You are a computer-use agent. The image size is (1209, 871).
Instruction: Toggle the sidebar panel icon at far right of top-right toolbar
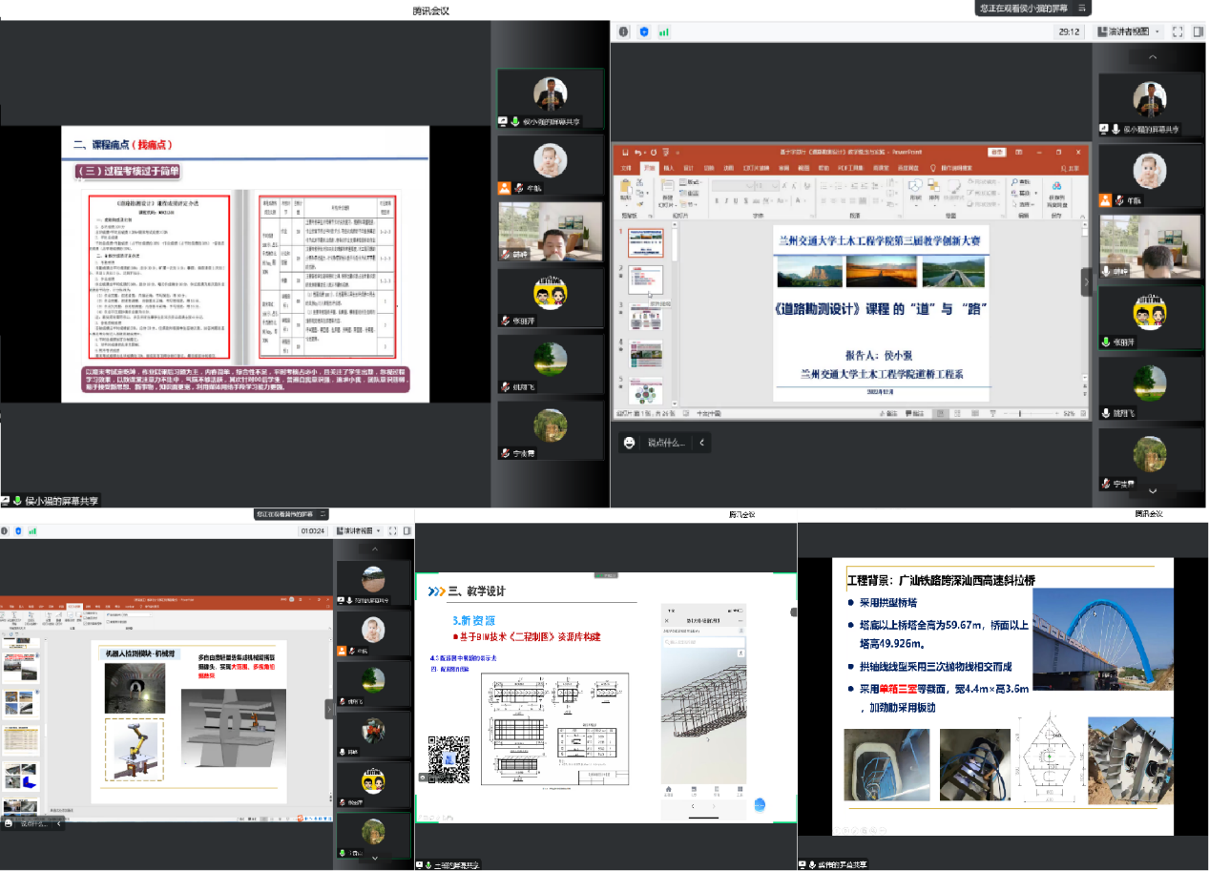tap(1199, 31)
